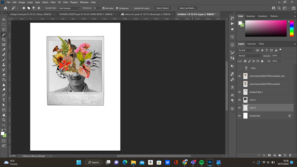
Task: Show the Diary text layer
Action: point(239,68)
